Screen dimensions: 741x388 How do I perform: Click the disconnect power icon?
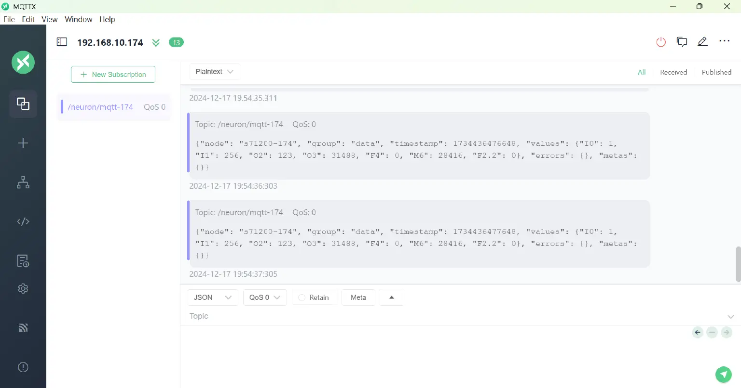[661, 42]
